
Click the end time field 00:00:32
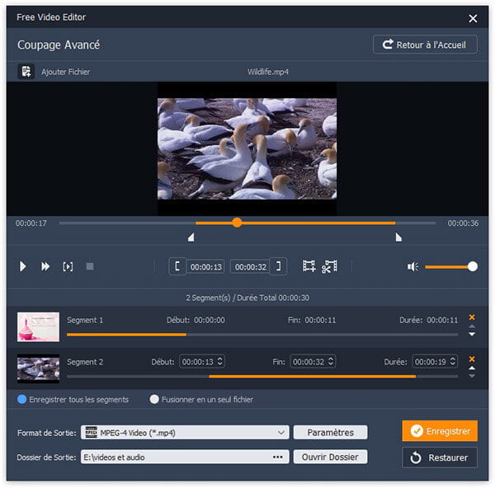[250, 267]
